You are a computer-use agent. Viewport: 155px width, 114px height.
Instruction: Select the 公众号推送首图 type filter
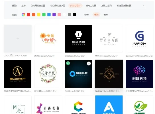38,6
